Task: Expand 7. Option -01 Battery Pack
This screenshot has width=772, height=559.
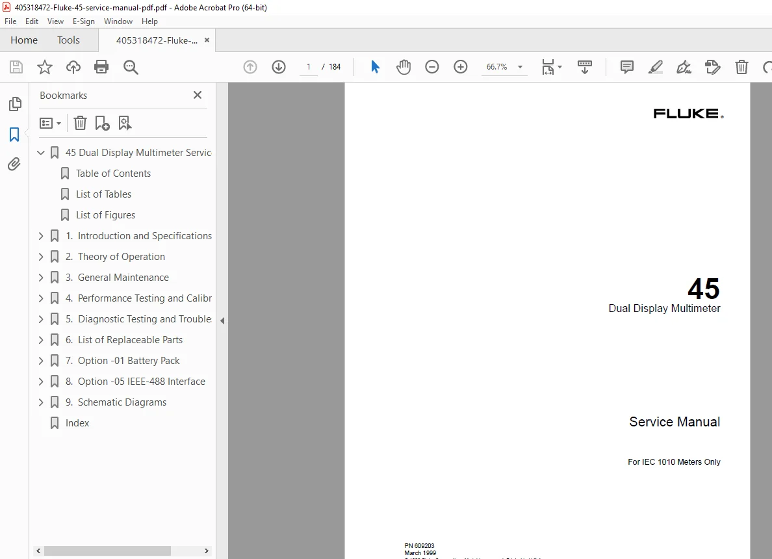Action: click(41, 361)
